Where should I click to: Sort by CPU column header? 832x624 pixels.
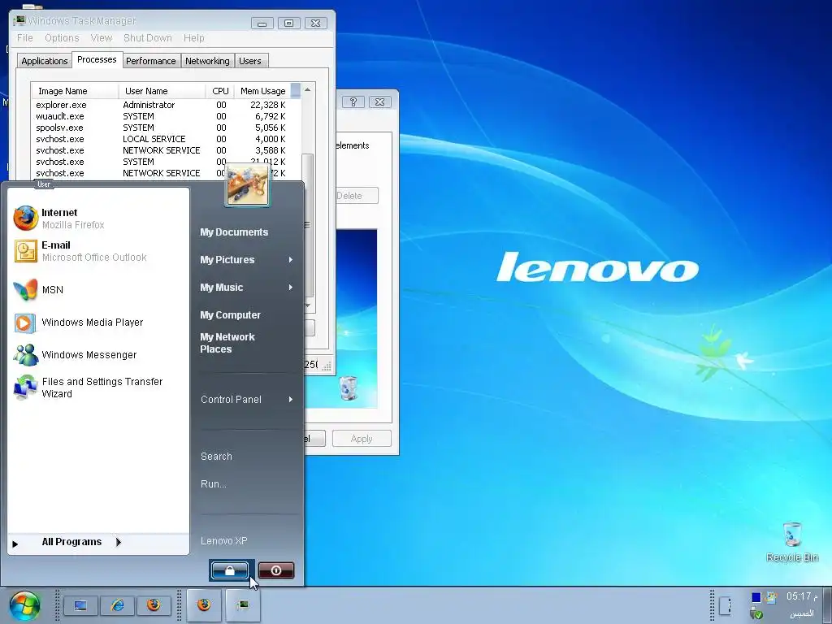(x=220, y=91)
